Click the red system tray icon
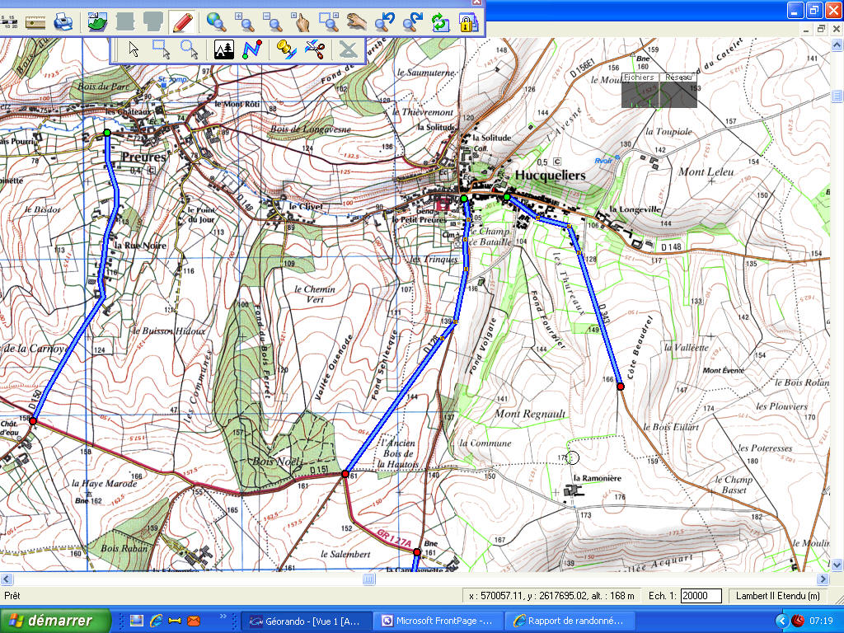Image resolution: width=844 pixels, height=633 pixels. [798, 621]
